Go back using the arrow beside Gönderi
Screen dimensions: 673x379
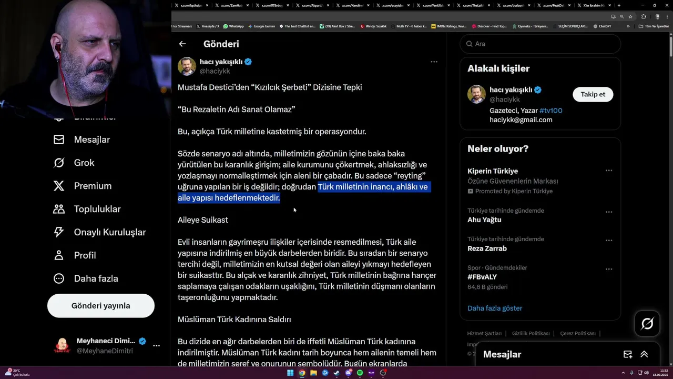point(182,44)
